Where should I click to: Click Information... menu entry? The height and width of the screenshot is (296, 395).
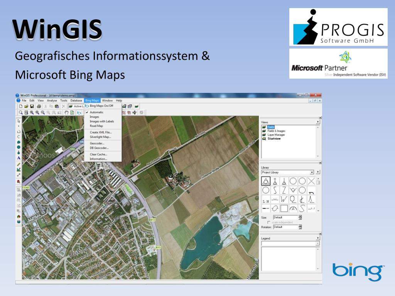pyautogui.click(x=98, y=159)
